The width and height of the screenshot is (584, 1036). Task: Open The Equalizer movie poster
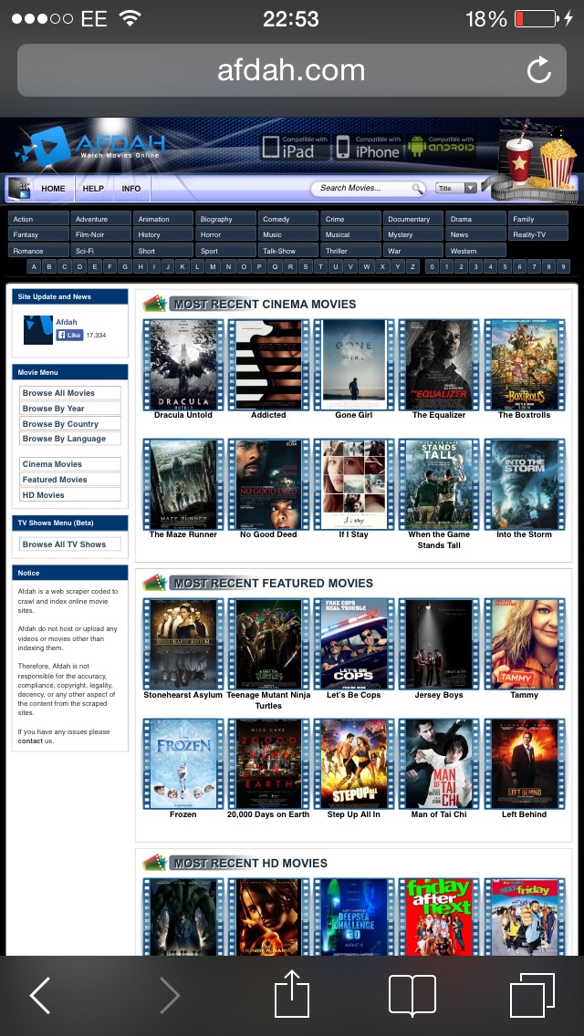(x=439, y=365)
